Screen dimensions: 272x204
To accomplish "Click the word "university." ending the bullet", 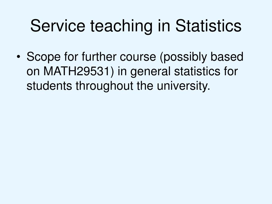I will point(183,86).
